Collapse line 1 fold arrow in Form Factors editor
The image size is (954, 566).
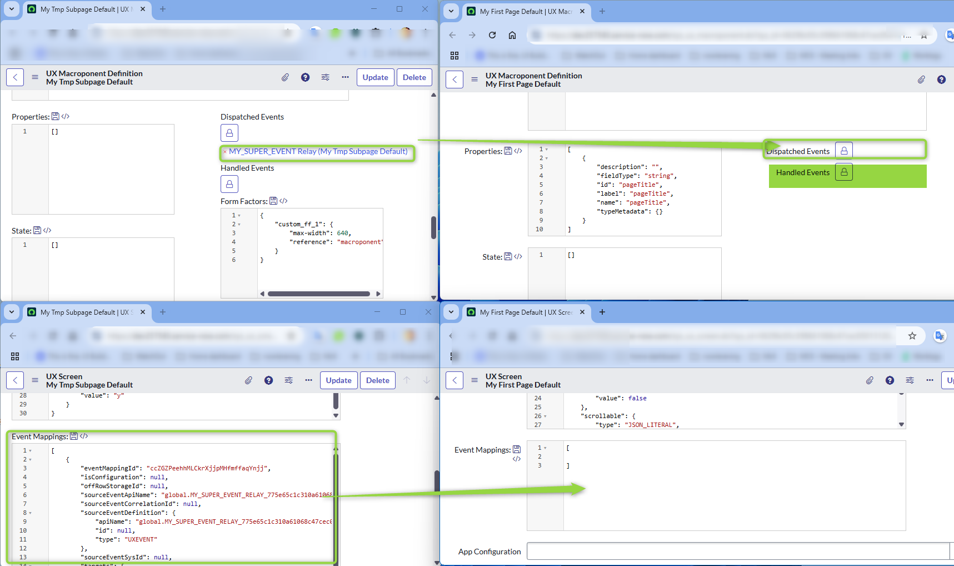[239, 215]
